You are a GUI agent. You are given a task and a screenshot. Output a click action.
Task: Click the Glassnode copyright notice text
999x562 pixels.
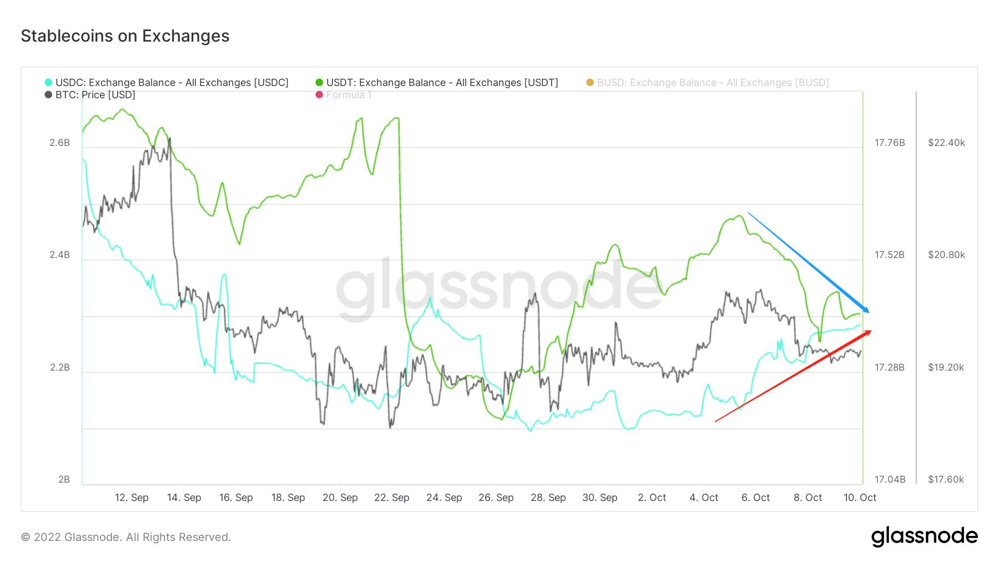tap(126, 537)
